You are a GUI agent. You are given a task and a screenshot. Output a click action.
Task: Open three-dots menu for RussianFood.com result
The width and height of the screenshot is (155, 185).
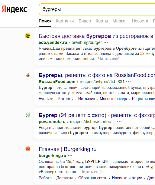pyautogui.click(x=128, y=82)
